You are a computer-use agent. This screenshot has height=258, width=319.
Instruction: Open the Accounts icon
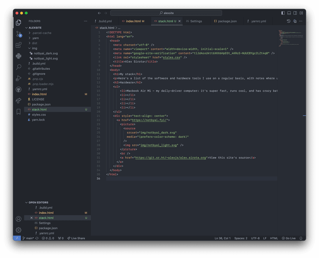click(18, 219)
